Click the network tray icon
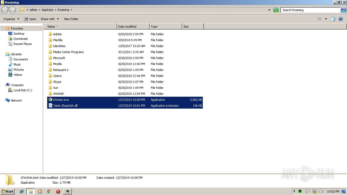 [314, 191]
